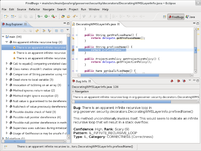The image size is (201, 151).
Task: Expand the platform (1) project node
Action: coord(3,138)
